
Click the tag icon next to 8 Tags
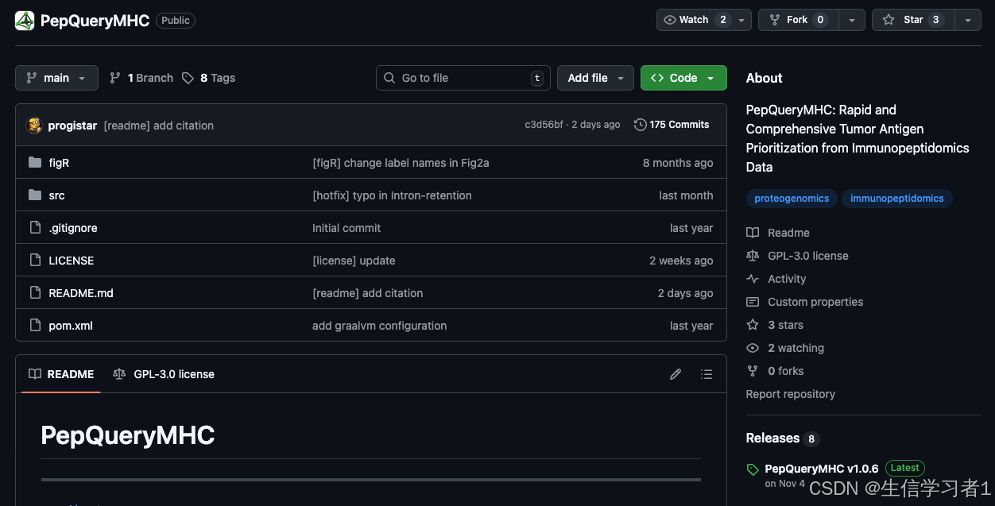click(x=188, y=78)
